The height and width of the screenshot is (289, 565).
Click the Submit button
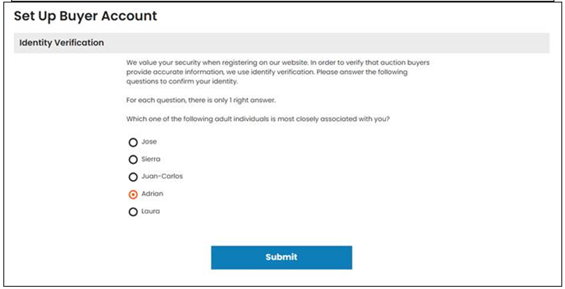click(282, 257)
